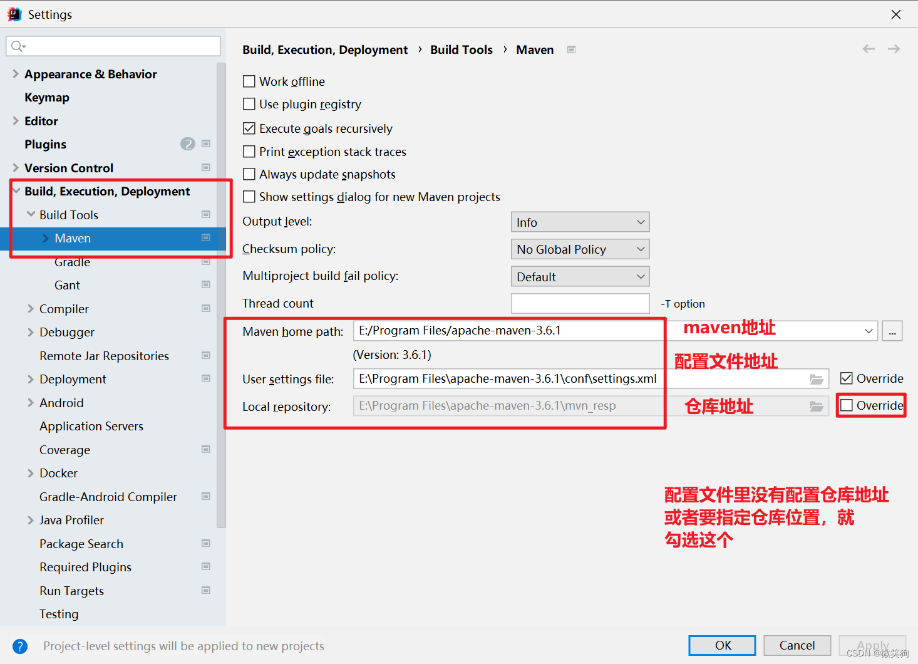Screen dimensions: 918x664
Task: Click project icon beside Required Plugins
Action: 205,566
